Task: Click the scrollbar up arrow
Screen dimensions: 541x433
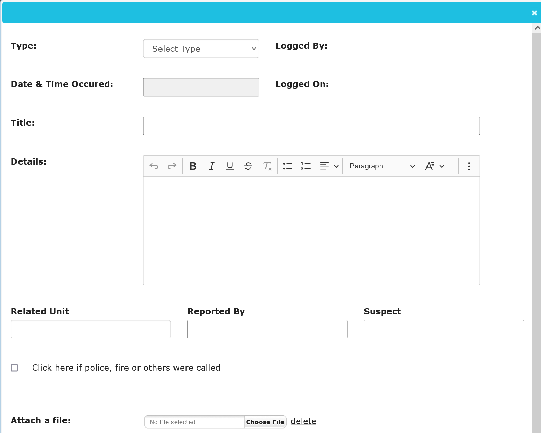Action: click(x=537, y=28)
